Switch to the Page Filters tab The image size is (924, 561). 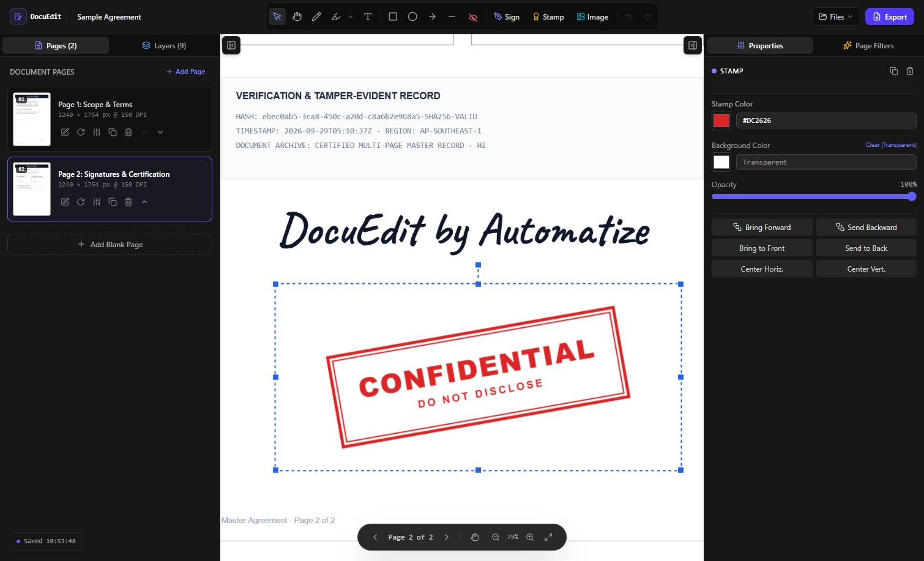pos(868,45)
